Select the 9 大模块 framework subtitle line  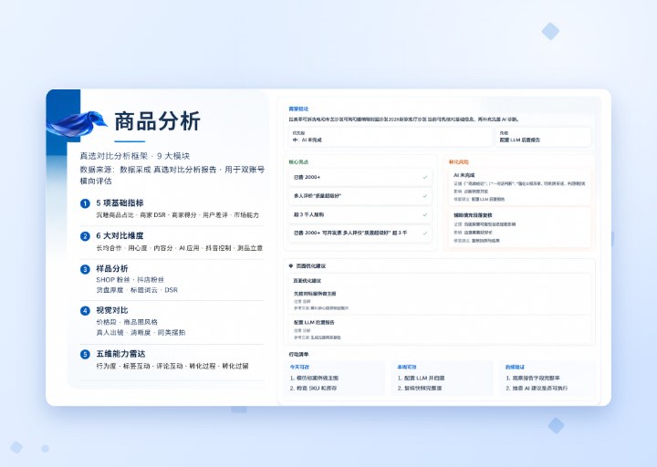tap(135, 156)
